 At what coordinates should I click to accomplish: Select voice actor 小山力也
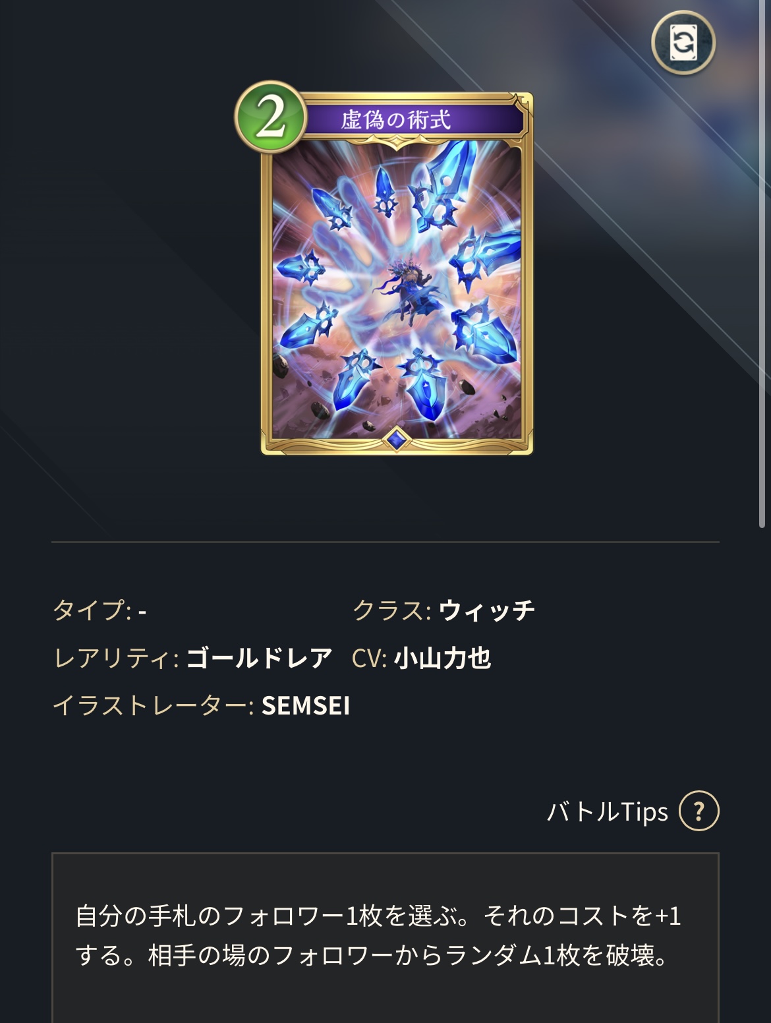tap(443, 658)
